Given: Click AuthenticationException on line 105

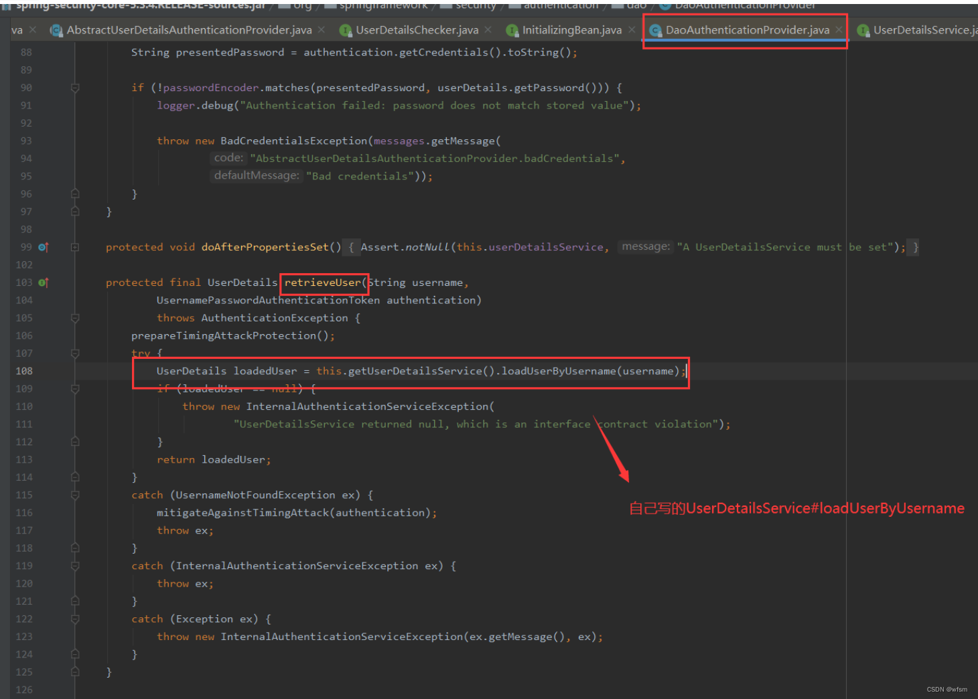Looking at the screenshot, I should point(275,318).
